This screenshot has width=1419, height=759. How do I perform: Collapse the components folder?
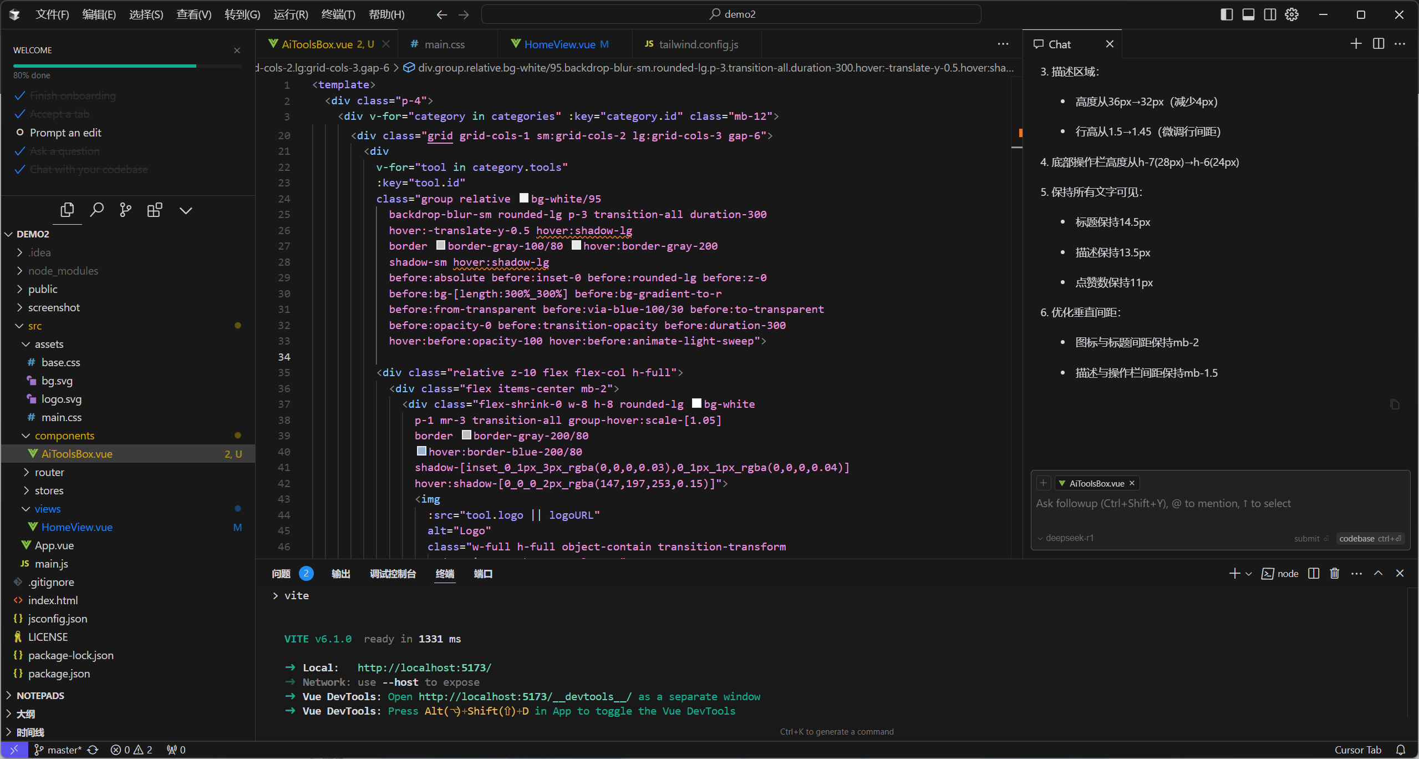click(128, 436)
